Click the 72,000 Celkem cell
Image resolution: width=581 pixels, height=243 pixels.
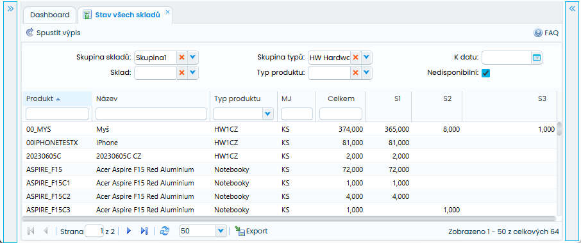(x=341, y=169)
